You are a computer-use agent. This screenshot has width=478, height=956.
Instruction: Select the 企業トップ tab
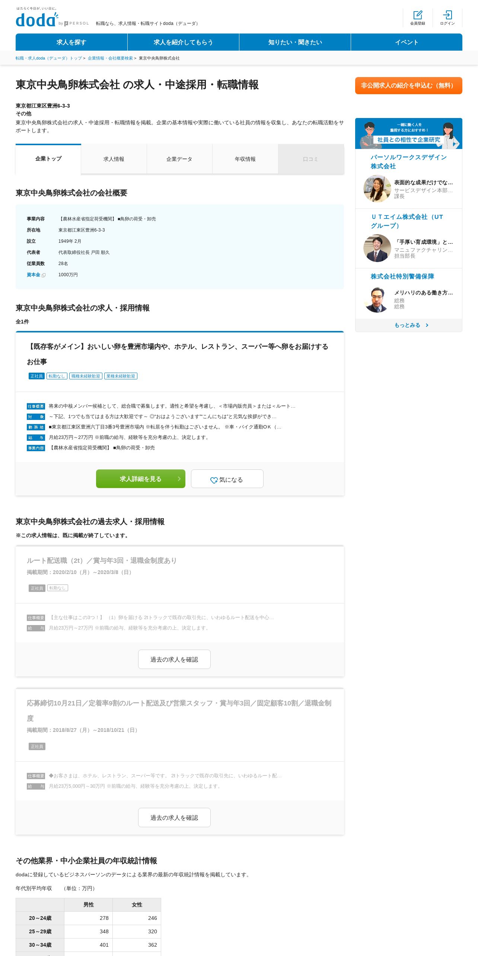(48, 159)
